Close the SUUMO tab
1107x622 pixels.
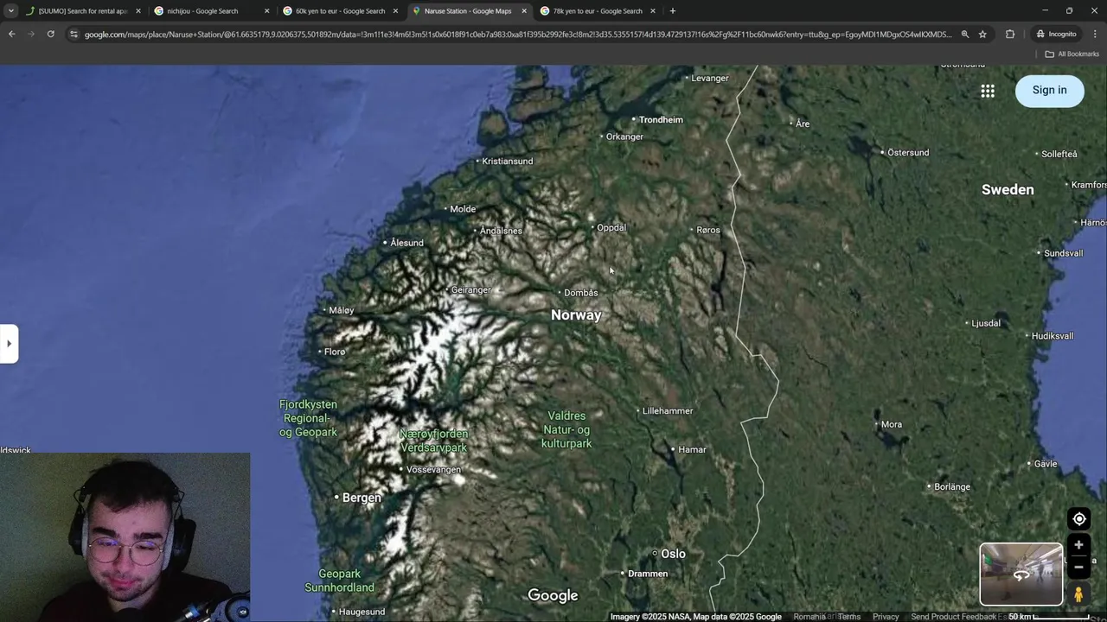(138, 11)
